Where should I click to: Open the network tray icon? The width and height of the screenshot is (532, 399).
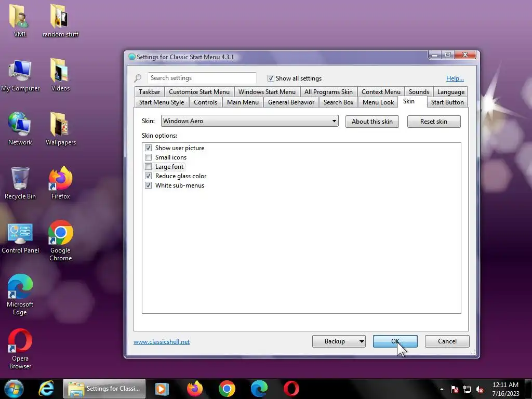(467, 389)
